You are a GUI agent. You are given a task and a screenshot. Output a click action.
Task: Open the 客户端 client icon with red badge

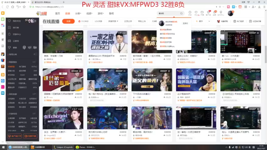pos(208,13)
